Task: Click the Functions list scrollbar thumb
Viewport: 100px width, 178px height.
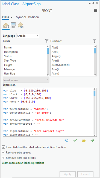Action: 95,50
